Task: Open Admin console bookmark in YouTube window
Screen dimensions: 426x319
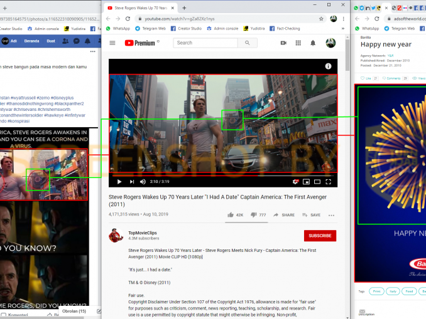Action: click(x=222, y=28)
